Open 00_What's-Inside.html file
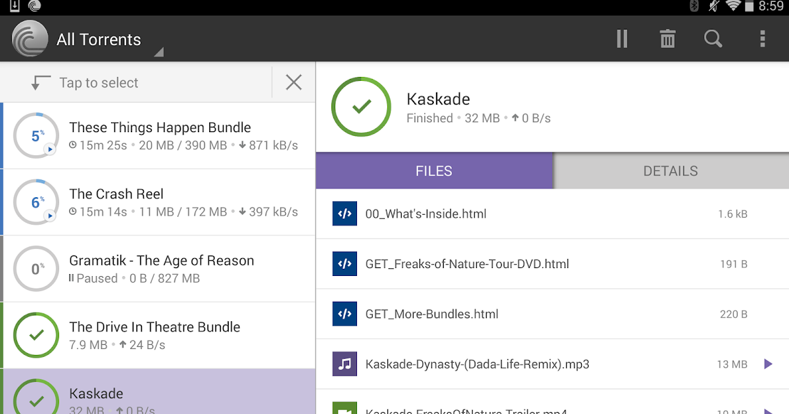789x414 pixels. (x=552, y=214)
